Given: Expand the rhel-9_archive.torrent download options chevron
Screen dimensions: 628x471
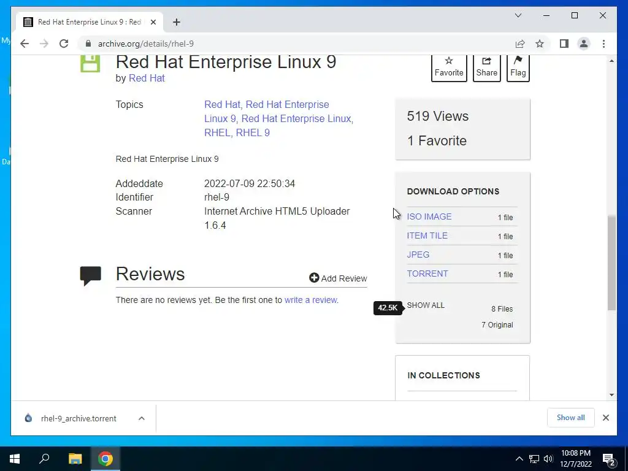Looking at the screenshot, I should coord(142,418).
